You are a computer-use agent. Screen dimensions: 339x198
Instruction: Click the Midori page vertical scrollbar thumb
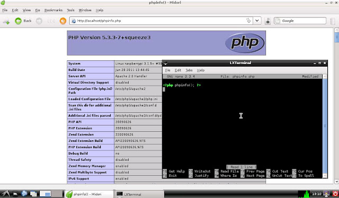point(336,37)
